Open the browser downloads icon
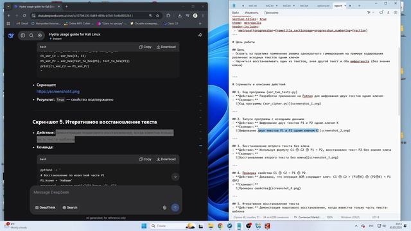 (x=180, y=15)
